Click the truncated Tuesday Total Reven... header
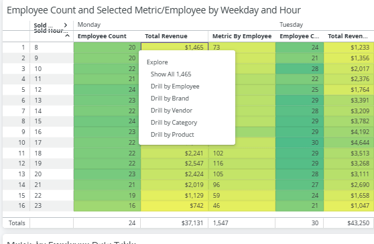This screenshot has width=374, height=244. pos(347,36)
